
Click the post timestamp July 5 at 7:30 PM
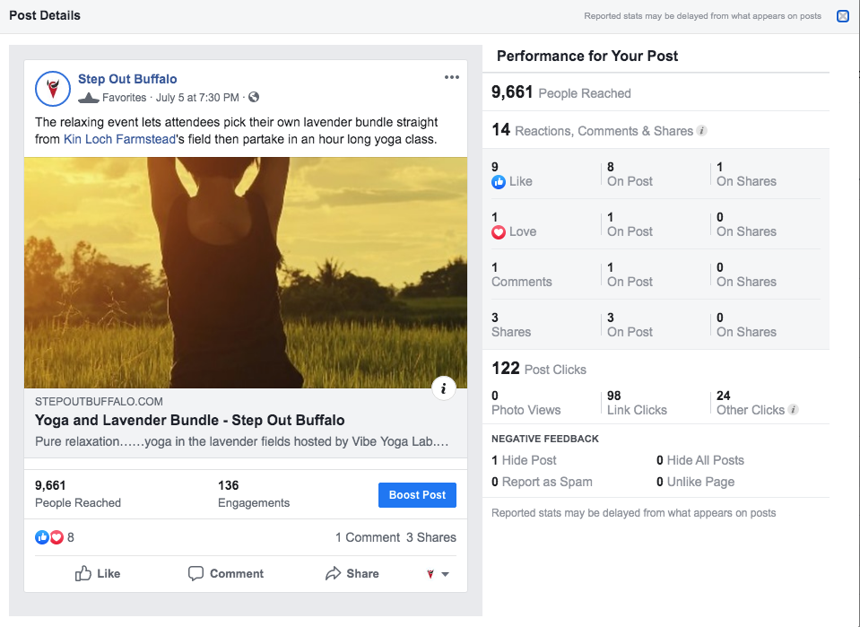[197, 98]
